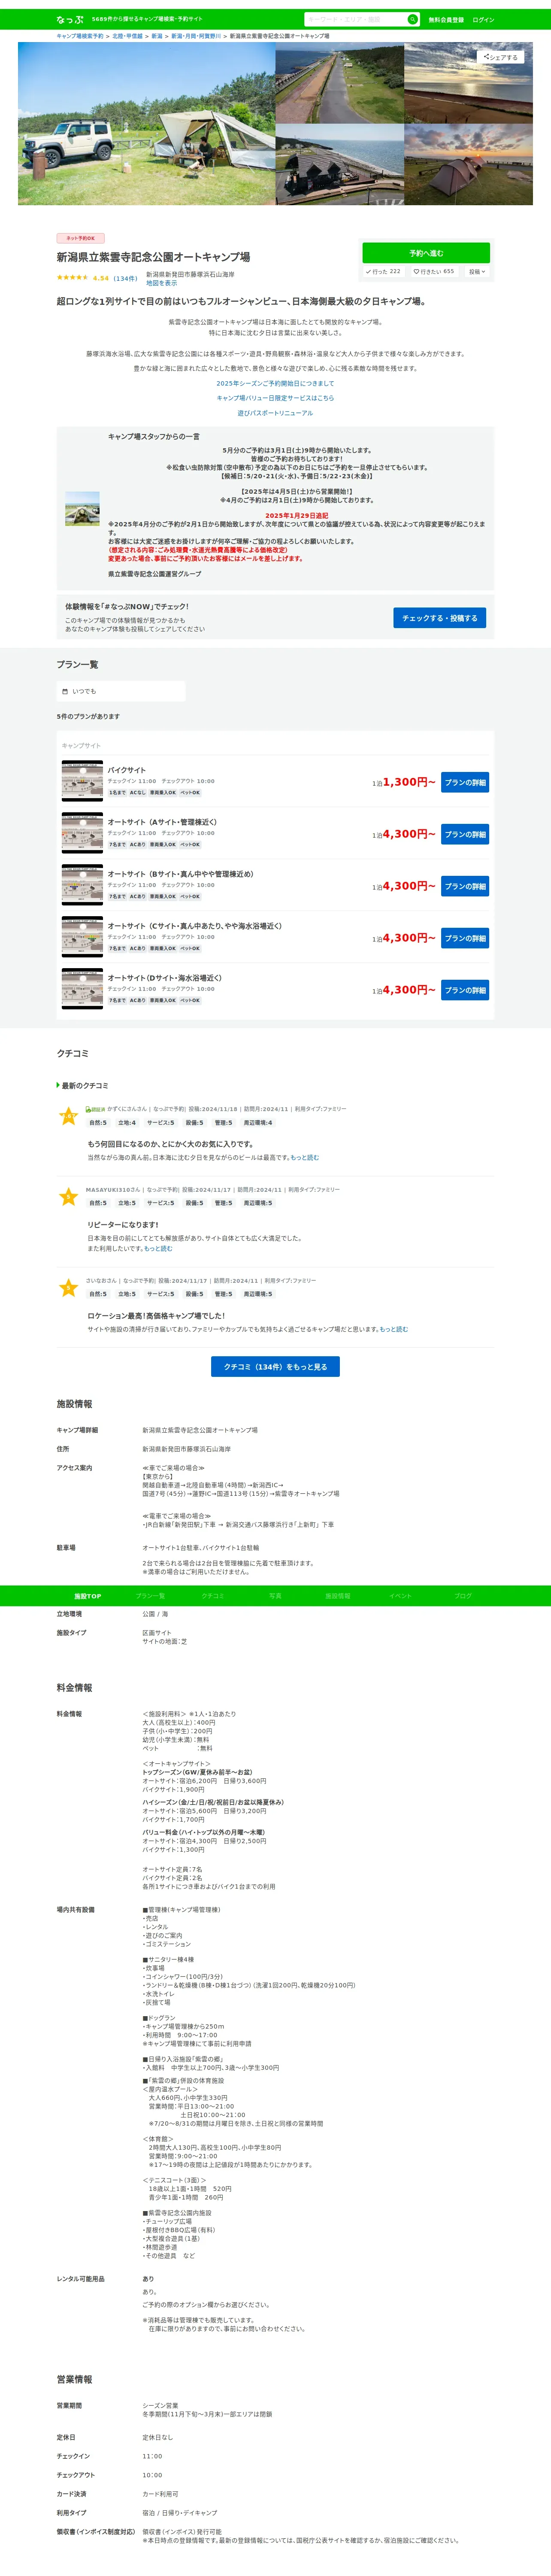Screen dimensions: 551x2576
Task: Open the sunset sea photo at top right
Action: tap(468, 82)
